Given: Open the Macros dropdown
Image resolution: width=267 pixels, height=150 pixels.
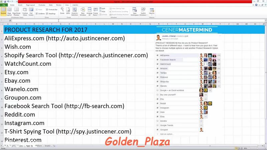Looking at the screenshot, I should pyautogui.click(x=152, y=11).
